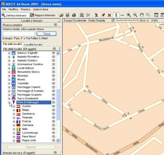
Task: Select the highlighted info pointer tool
Action: 116,15
